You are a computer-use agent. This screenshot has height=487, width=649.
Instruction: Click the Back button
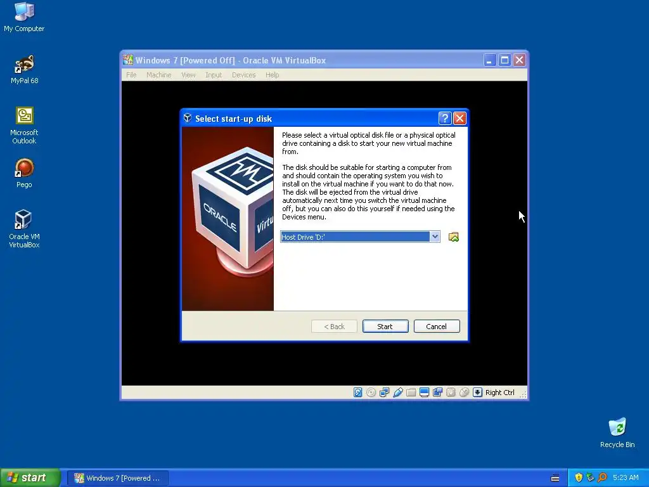pyautogui.click(x=334, y=327)
